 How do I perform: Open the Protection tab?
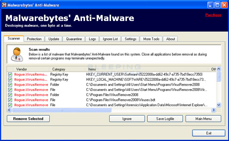coord(34,39)
